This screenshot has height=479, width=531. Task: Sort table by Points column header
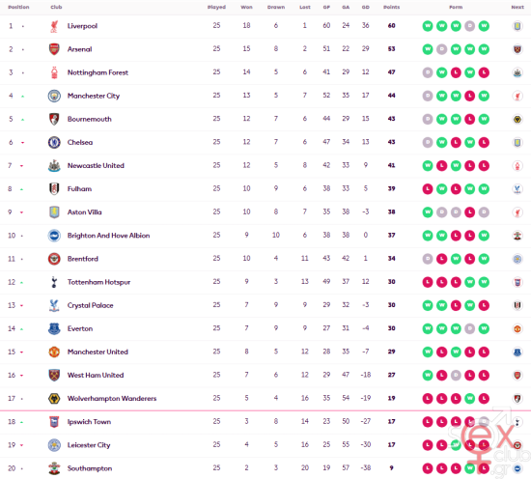(x=391, y=7)
